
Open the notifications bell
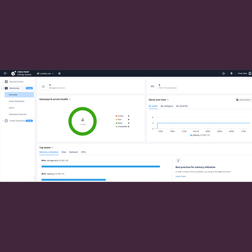231,73
